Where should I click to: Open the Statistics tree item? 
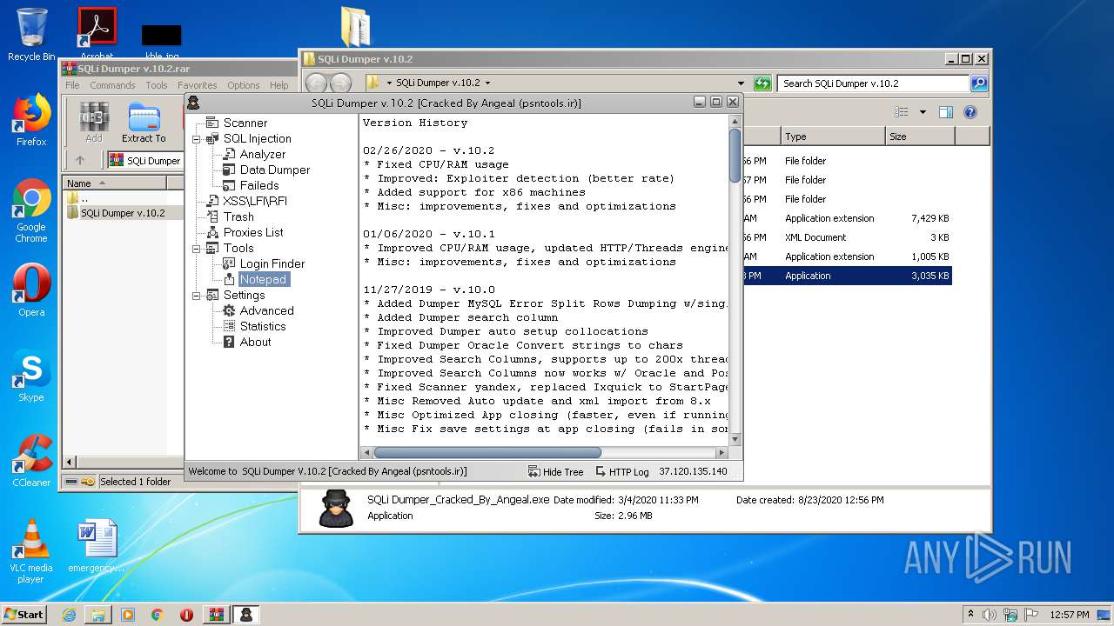(262, 326)
